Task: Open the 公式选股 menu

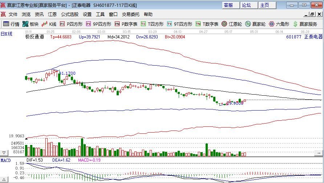Action: pyautogui.click(x=70, y=14)
